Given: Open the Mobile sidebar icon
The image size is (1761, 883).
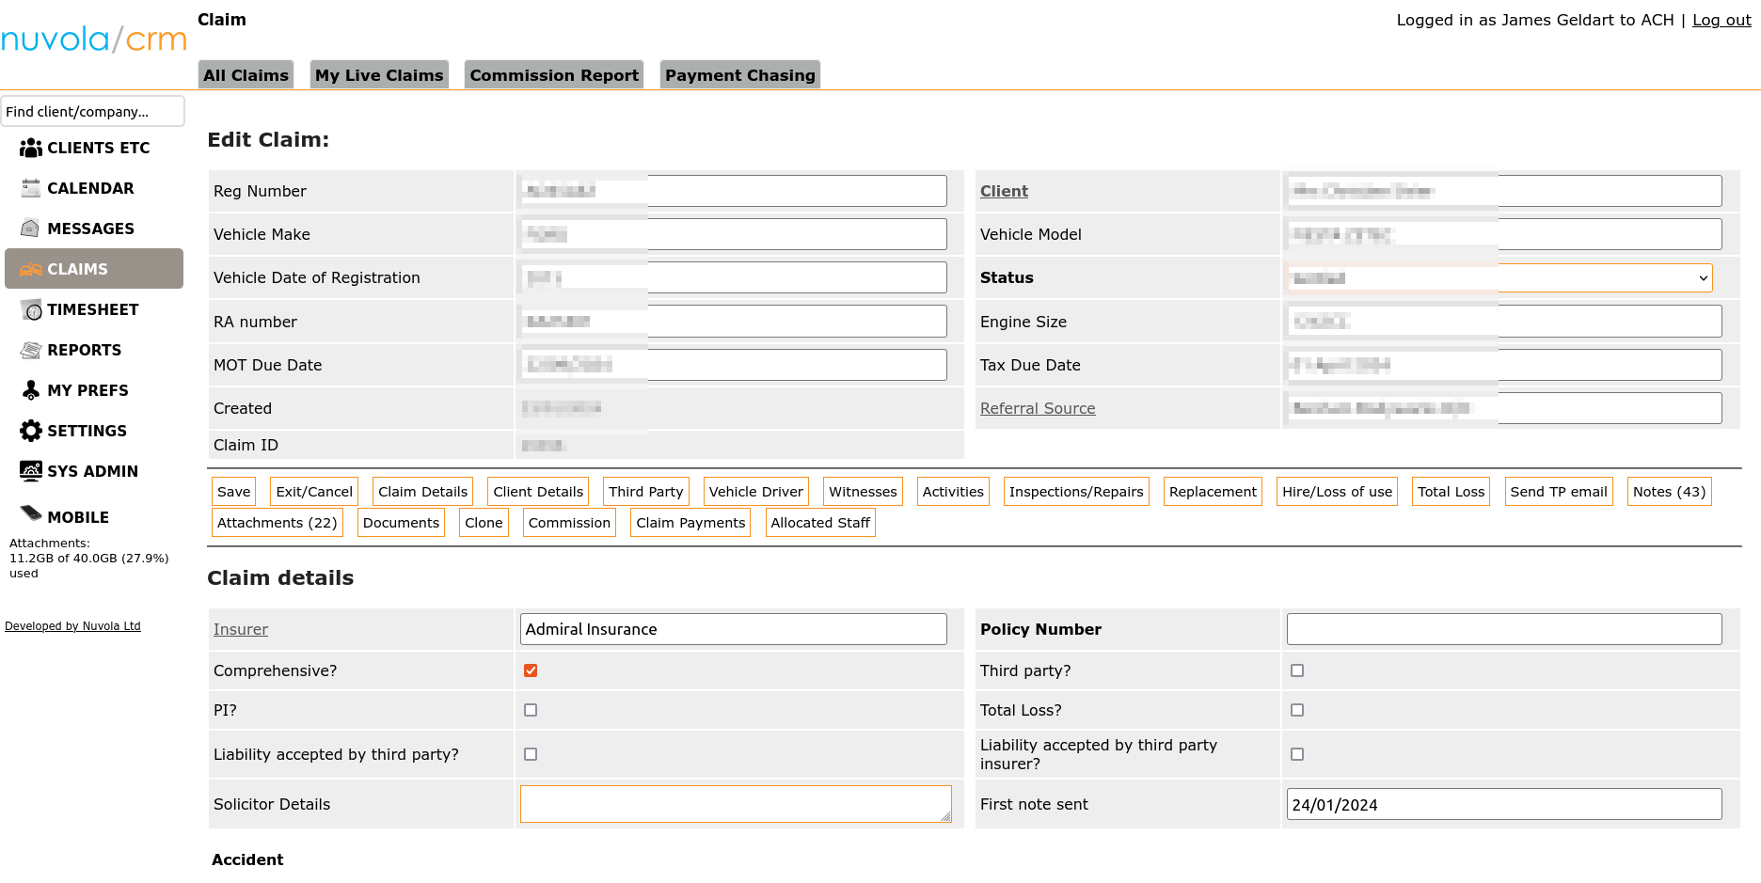Looking at the screenshot, I should point(31,513).
